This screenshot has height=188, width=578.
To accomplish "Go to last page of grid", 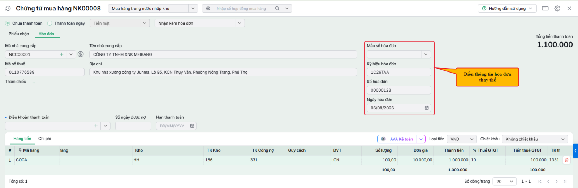I will (x=565, y=181).
